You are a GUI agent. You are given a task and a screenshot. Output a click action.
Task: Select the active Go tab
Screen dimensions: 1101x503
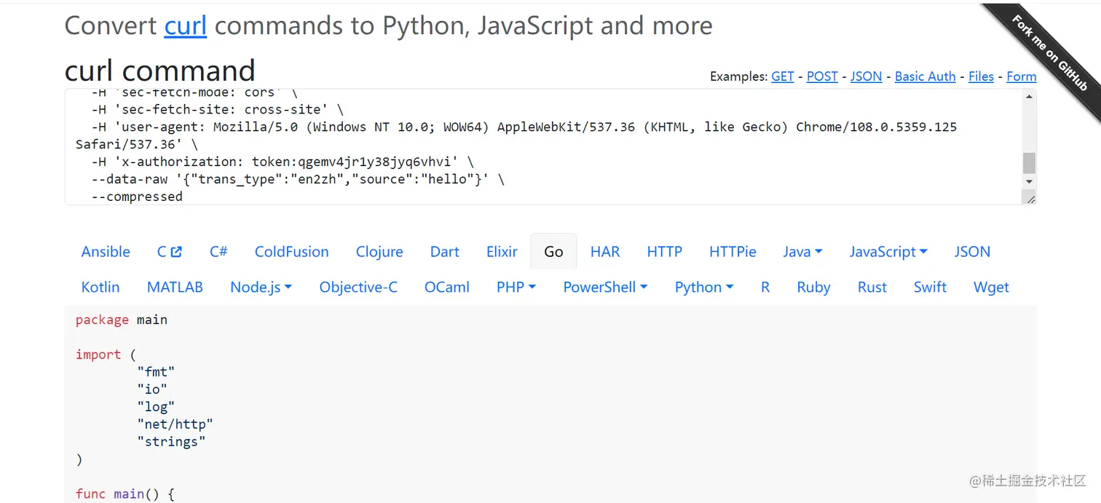(x=553, y=252)
